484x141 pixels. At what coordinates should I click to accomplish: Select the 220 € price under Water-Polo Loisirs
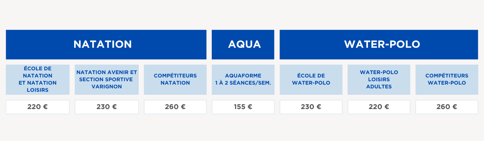[379, 107]
